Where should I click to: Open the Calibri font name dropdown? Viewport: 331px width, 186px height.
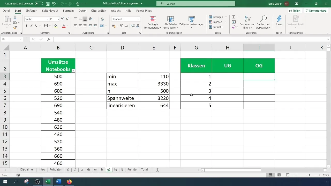click(48, 19)
